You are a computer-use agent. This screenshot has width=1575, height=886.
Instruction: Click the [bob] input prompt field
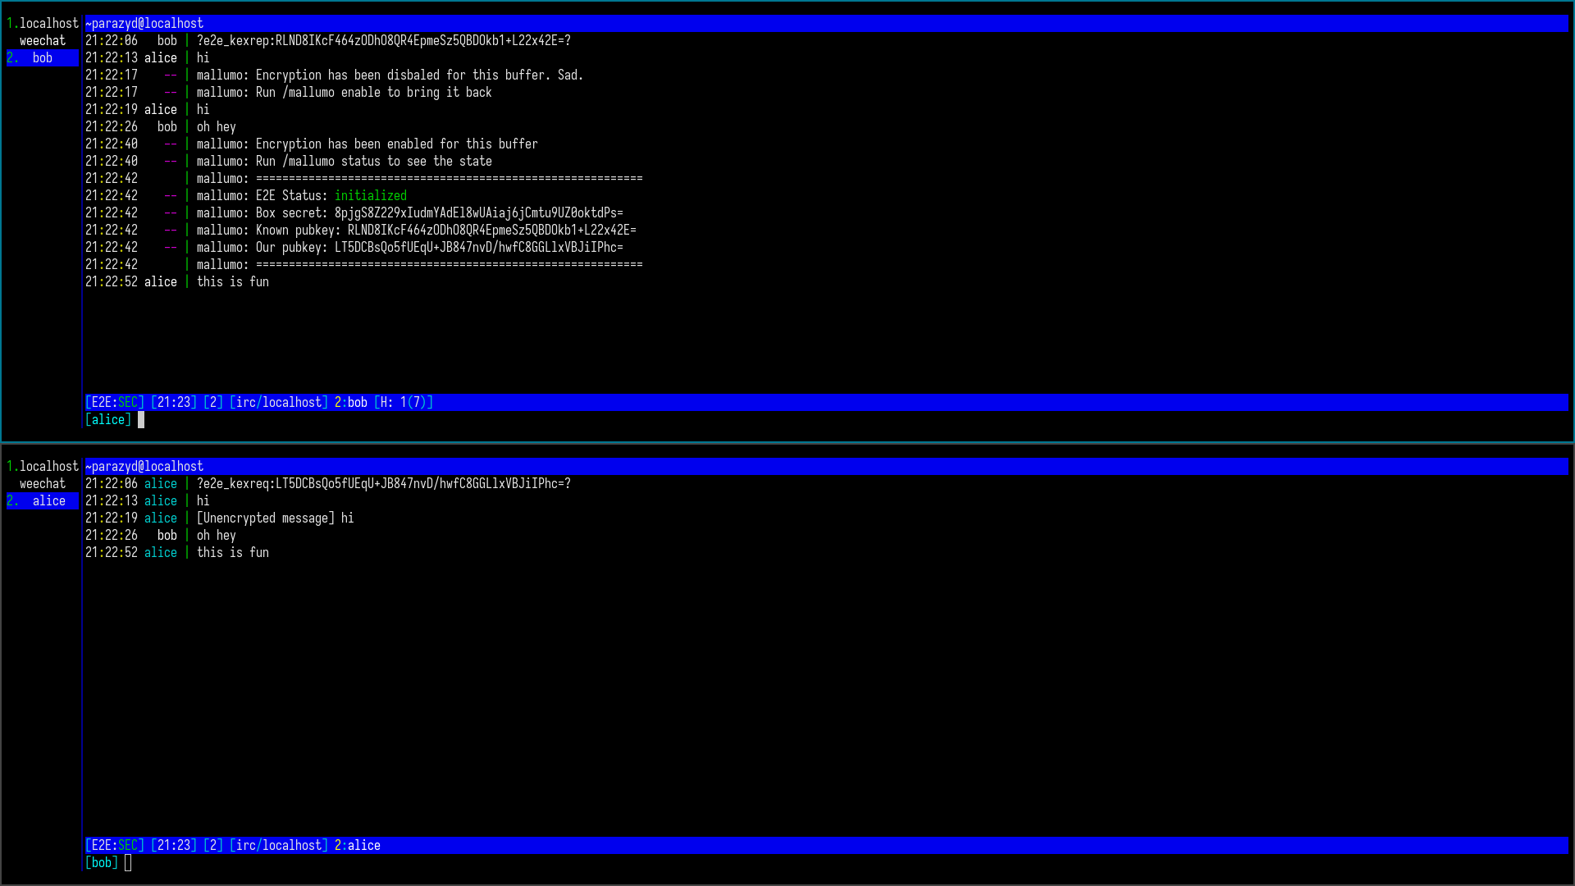tap(102, 863)
